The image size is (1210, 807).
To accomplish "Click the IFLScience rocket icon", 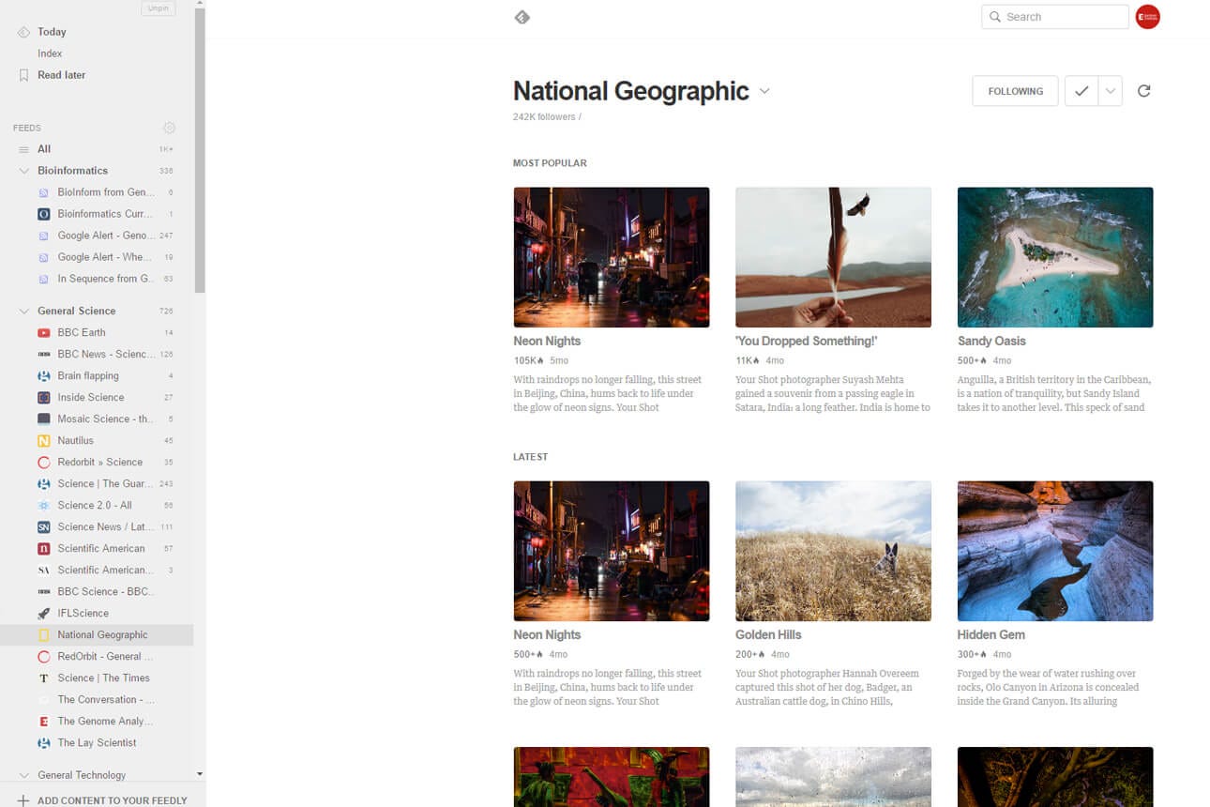I will (x=43, y=613).
